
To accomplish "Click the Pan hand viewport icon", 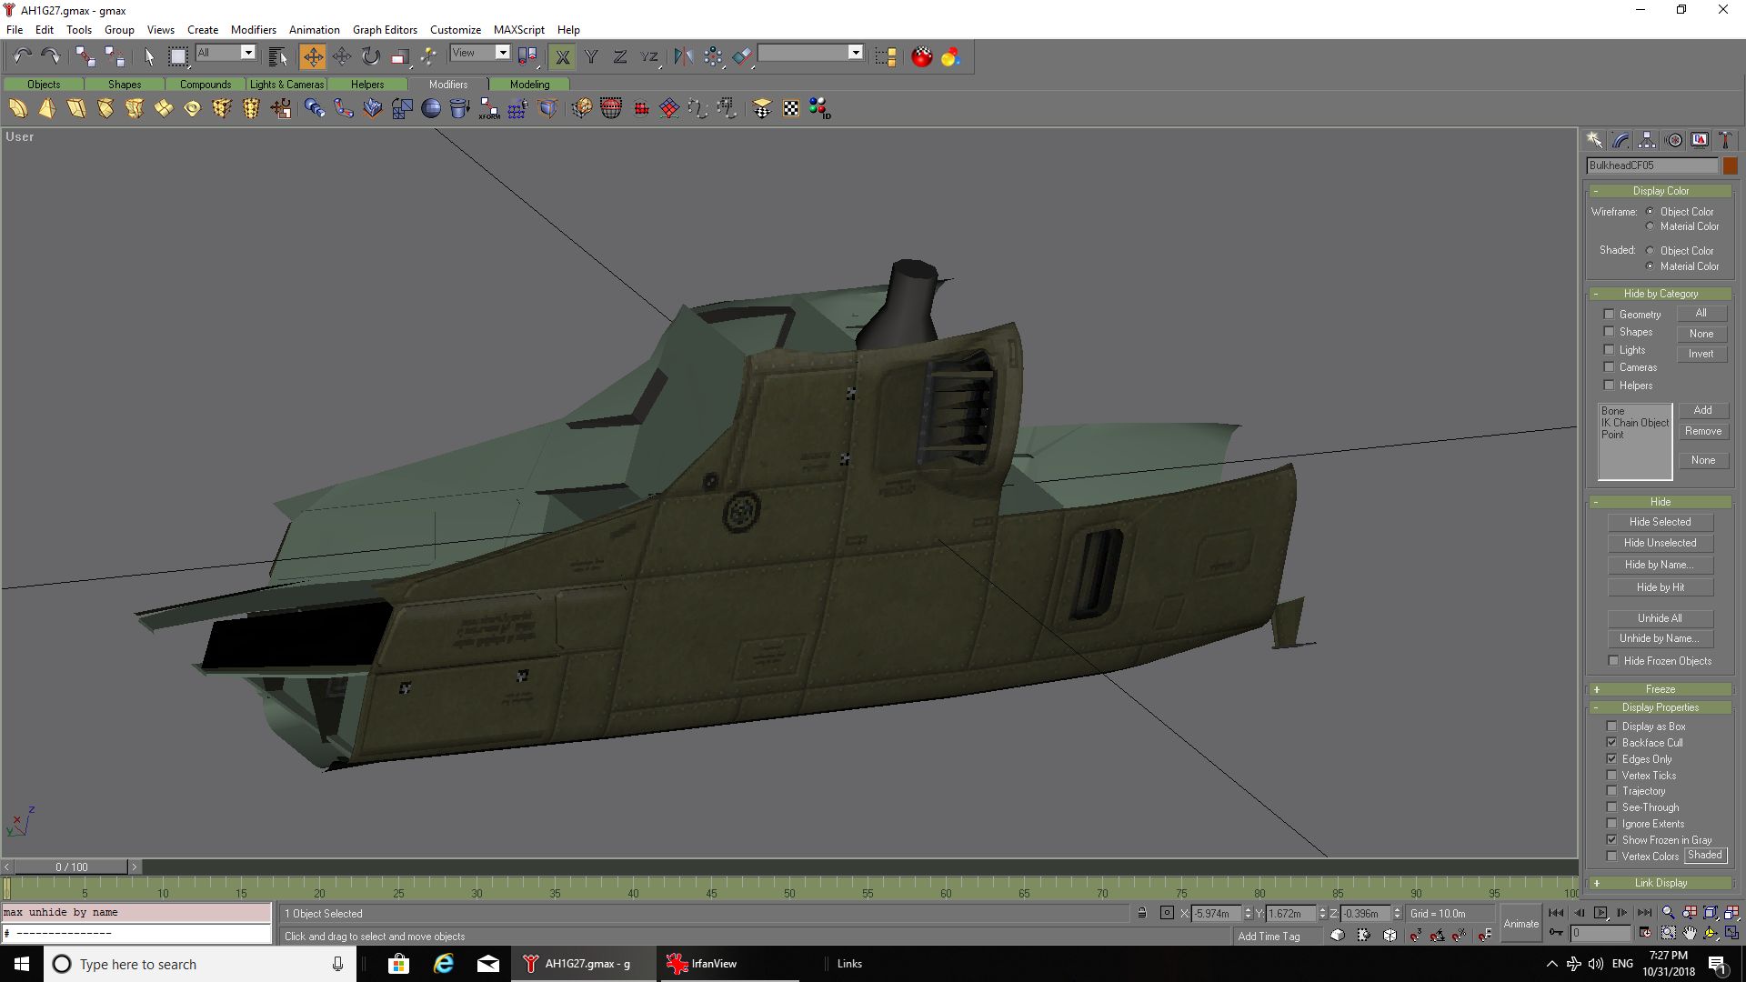I will (1690, 933).
